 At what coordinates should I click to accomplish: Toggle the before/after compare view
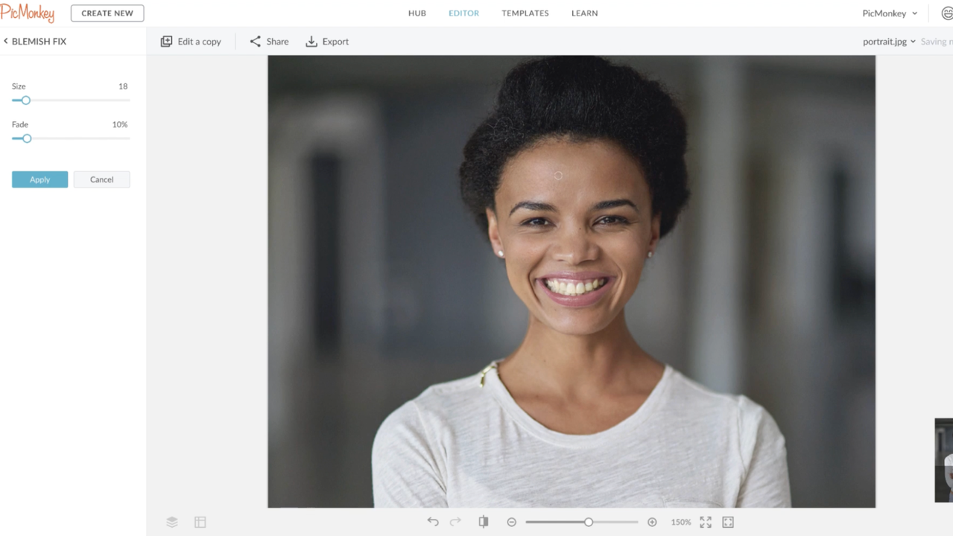(x=484, y=522)
